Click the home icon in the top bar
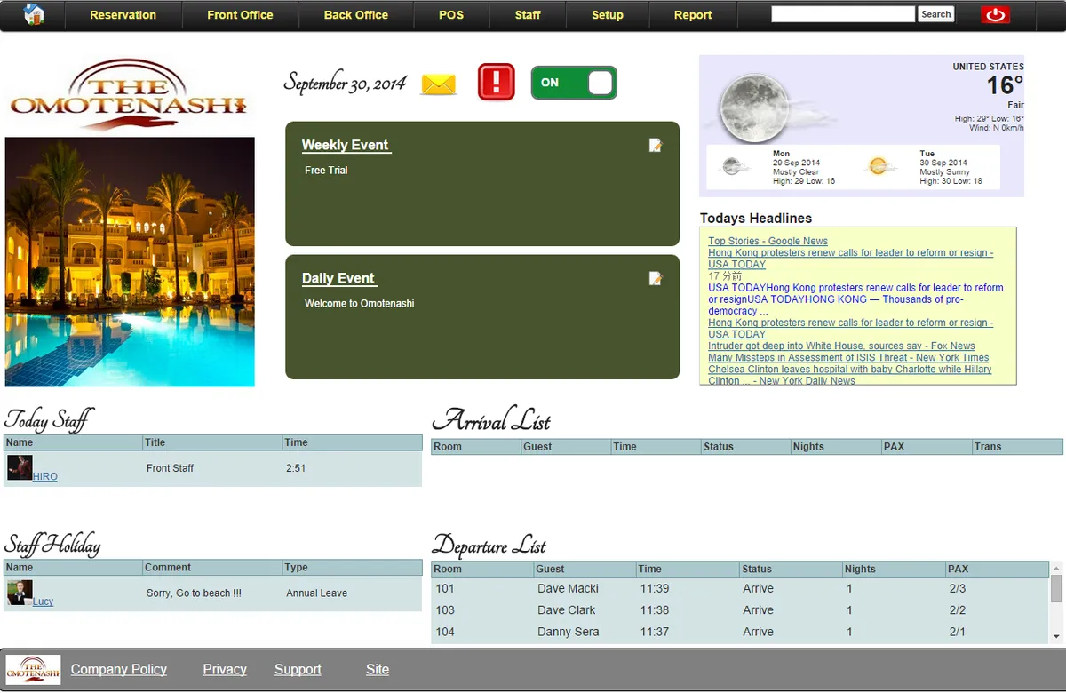 34,14
